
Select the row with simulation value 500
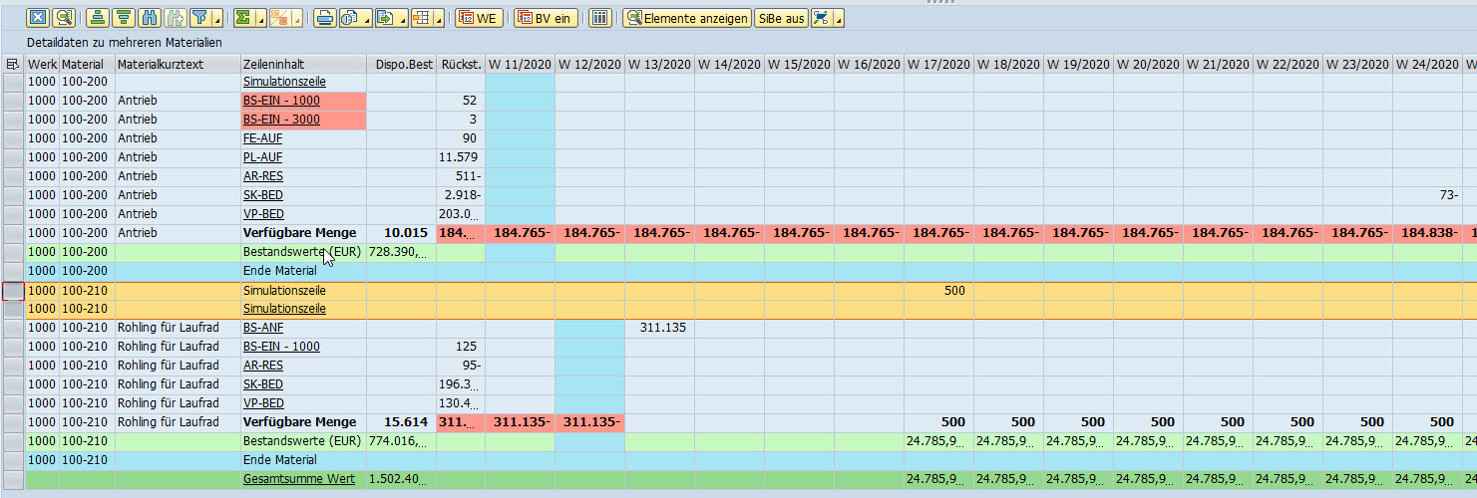click(x=13, y=291)
